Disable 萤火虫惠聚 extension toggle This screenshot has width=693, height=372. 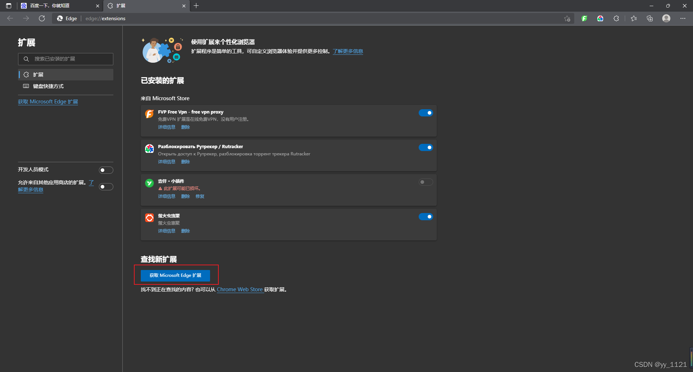point(426,217)
